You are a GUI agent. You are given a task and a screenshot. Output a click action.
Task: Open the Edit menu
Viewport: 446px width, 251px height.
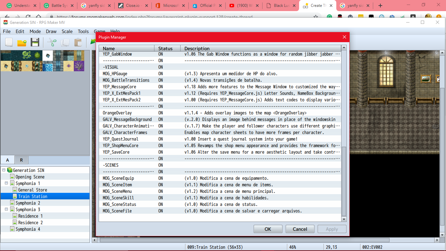[x=20, y=31]
